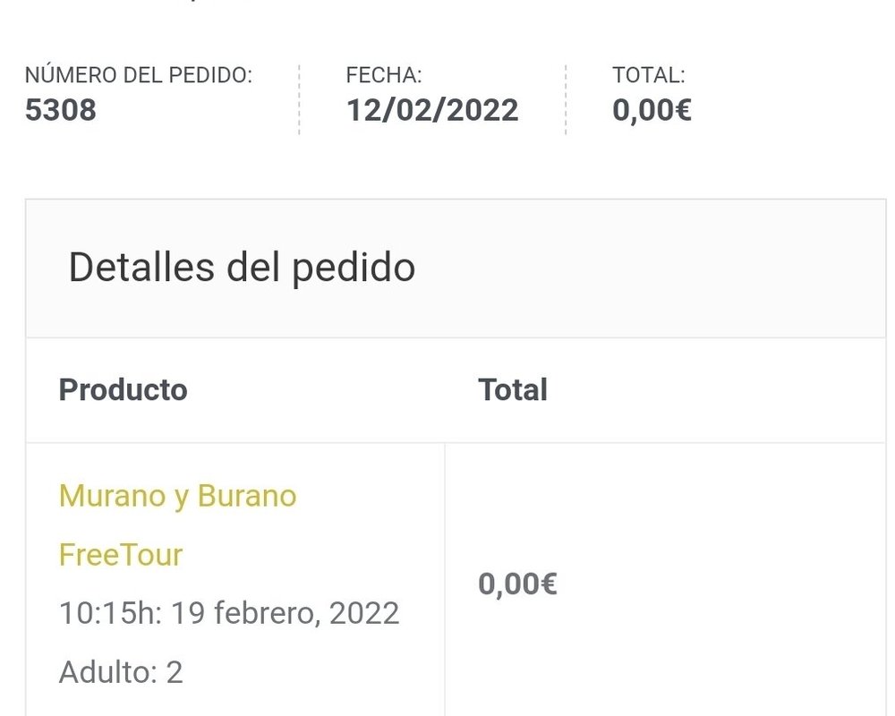This screenshot has height=716, width=895.
Task: Click the word pedido in the details heading
Action: coord(354,268)
